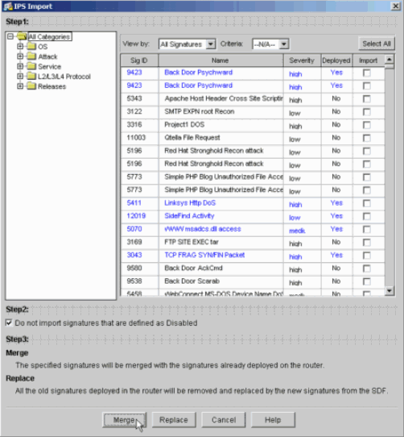Click the Replace button
This screenshot has width=404, height=437.
point(174,420)
